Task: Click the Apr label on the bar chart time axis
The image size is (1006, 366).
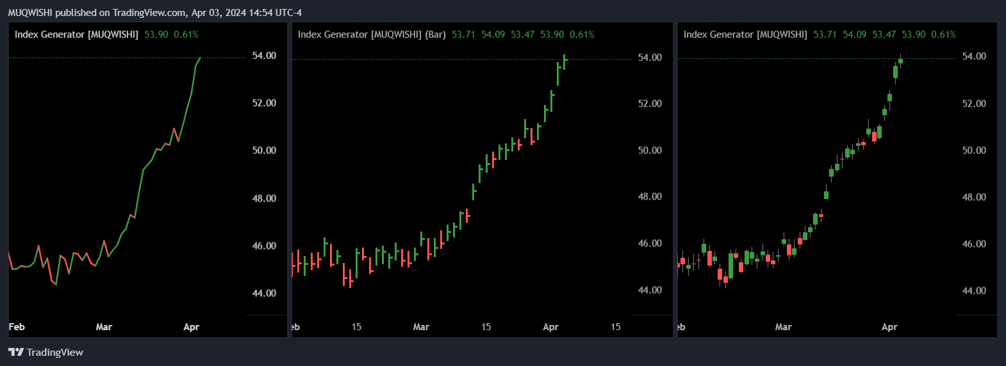Action: (550, 327)
